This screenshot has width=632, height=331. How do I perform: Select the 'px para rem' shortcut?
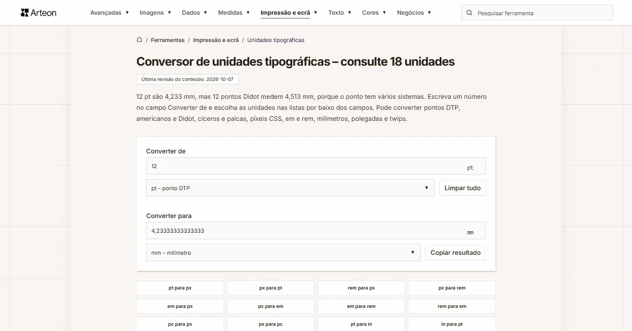(x=452, y=288)
